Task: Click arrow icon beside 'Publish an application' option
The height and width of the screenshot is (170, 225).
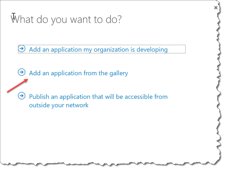Action: click(22, 96)
